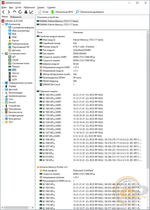150x210 pixels.
Task: Select AIDA64 v6.20.5300 root item
Action: tap(12, 21)
